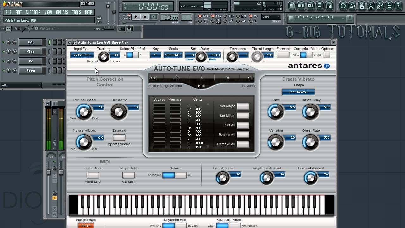The image size is (405, 228).
Task: Open the step sequencer icon in toolbar
Action: [x=301, y=6]
